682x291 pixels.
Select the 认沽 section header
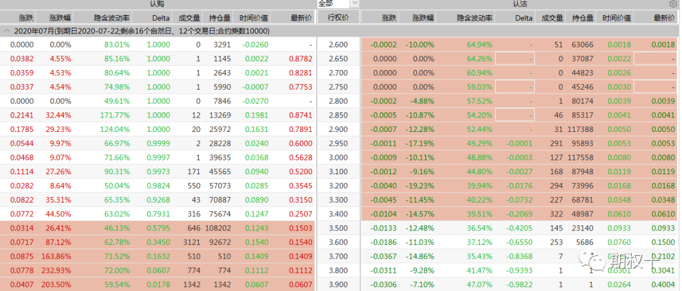(x=520, y=4)
